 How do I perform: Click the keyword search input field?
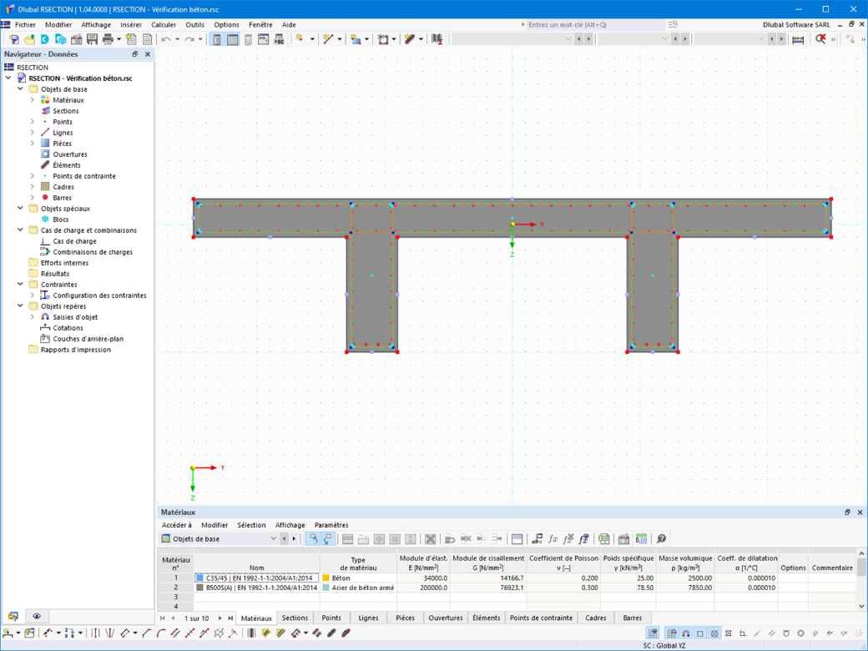tap(596, 25)
